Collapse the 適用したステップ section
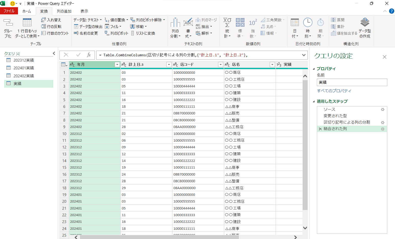 [x=314, y=102]
